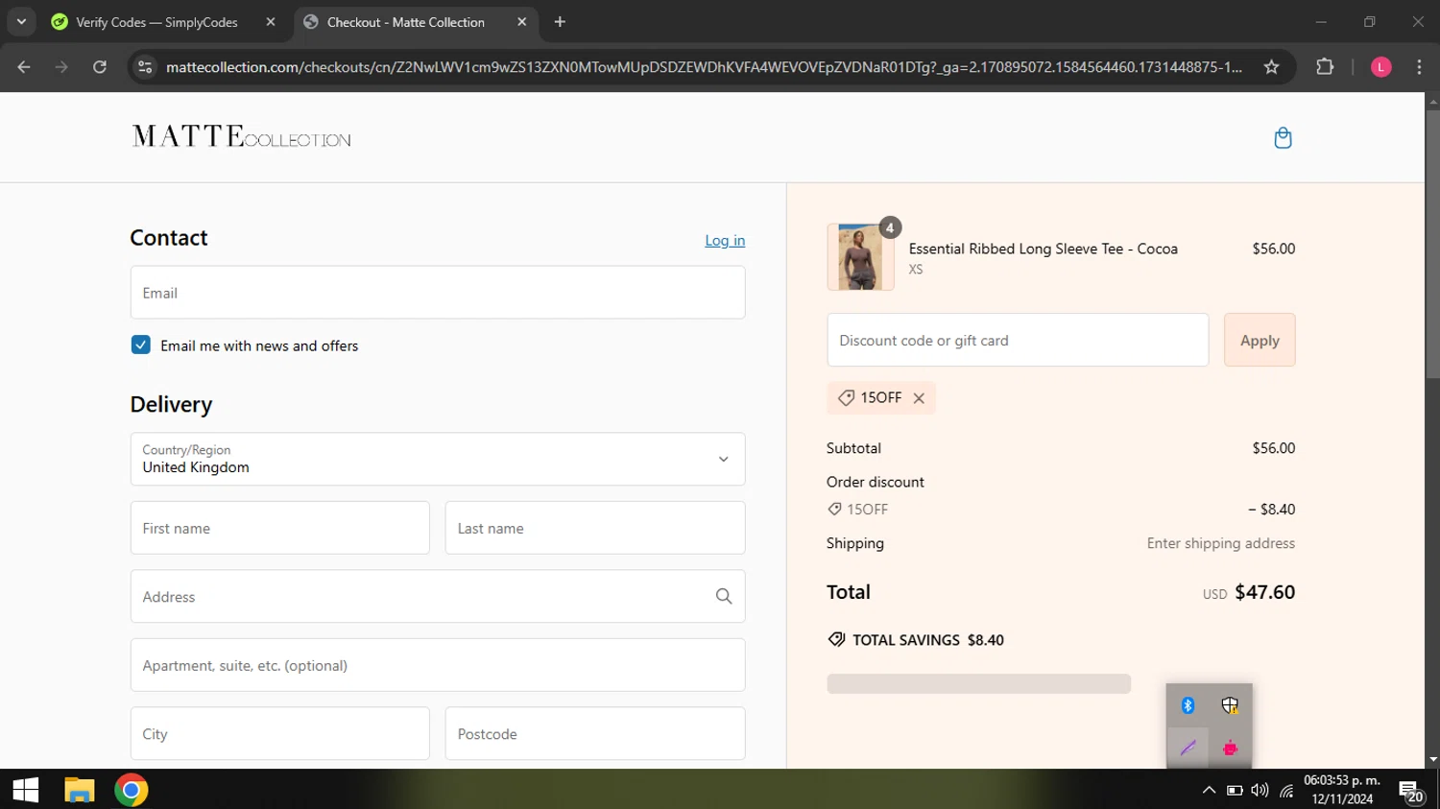Close the Verify Codes SimplyCodes tab
The image size is (1440, 809).
[x=271, y=22]
